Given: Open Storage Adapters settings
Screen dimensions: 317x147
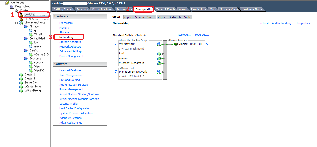Looking at the screenshot, I should [x=70, y=42].
